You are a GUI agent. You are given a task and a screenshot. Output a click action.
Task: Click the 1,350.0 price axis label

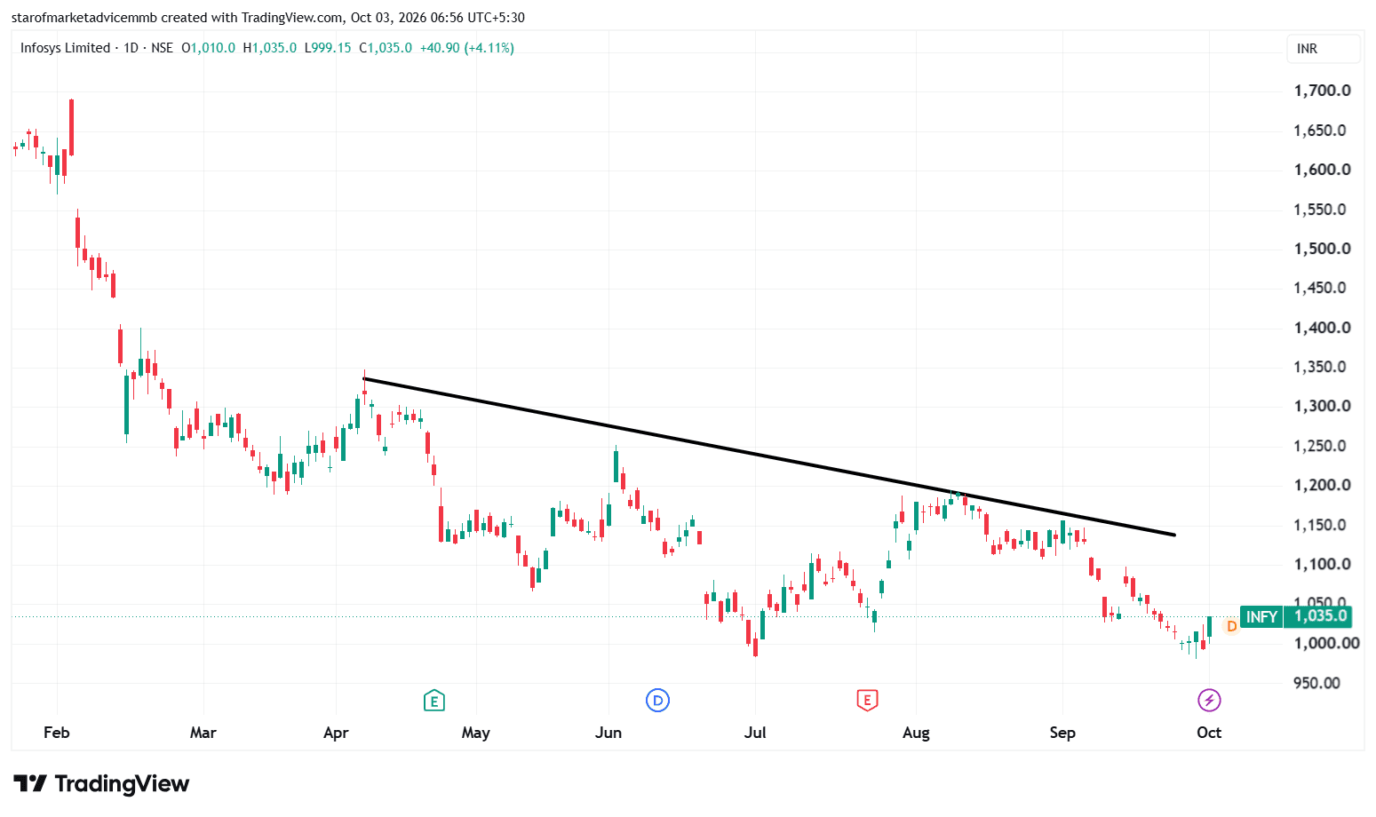coord(1320,367)
